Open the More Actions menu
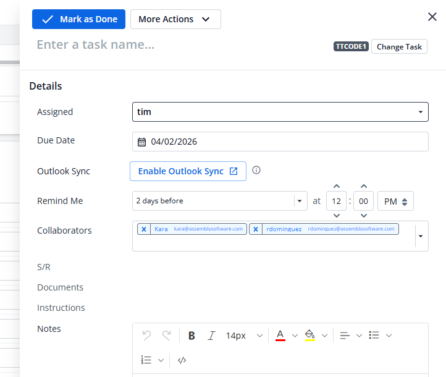This screenshot has width=446, height=377. [175, 19]
